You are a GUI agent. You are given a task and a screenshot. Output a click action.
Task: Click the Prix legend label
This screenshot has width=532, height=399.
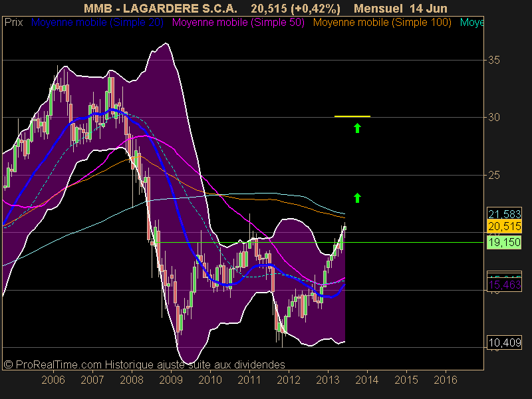[x=13, y=23]
